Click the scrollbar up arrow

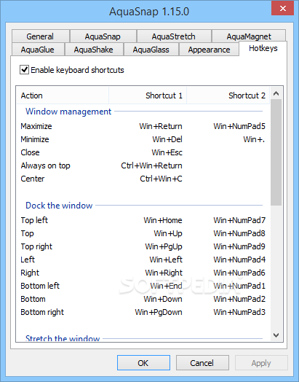tap(276, 93)
